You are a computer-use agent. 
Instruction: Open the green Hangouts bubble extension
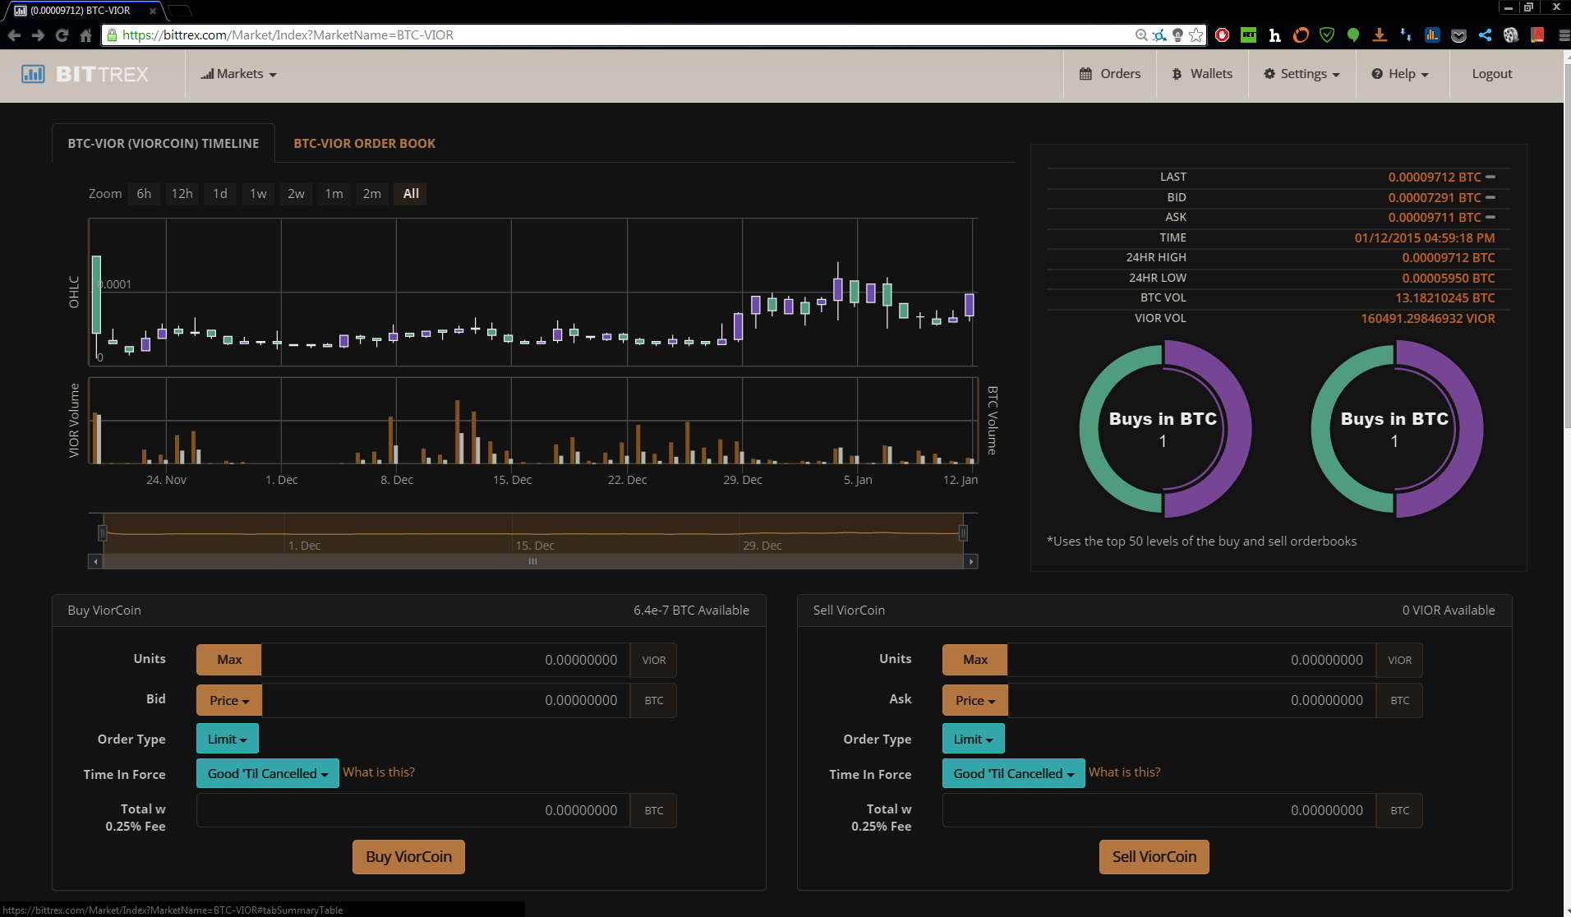point(1353,35)
